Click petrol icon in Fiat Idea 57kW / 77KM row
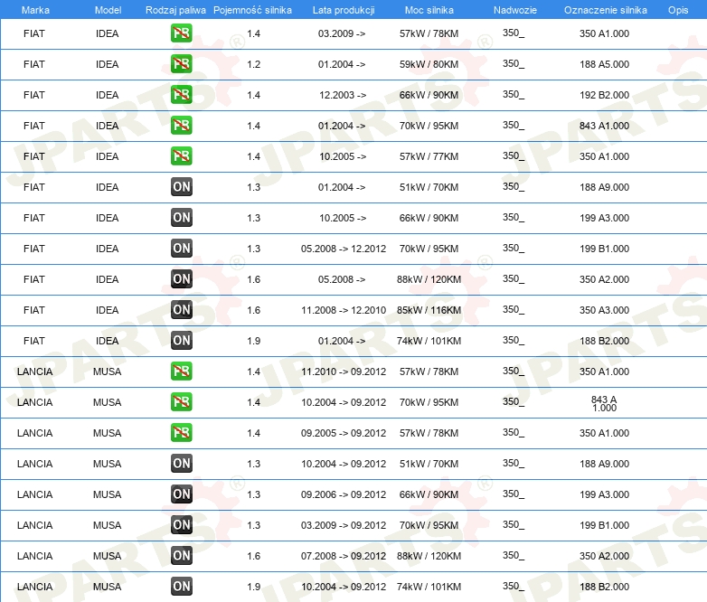This screenshot has height=602, width=707. click(x=181, y=156)
